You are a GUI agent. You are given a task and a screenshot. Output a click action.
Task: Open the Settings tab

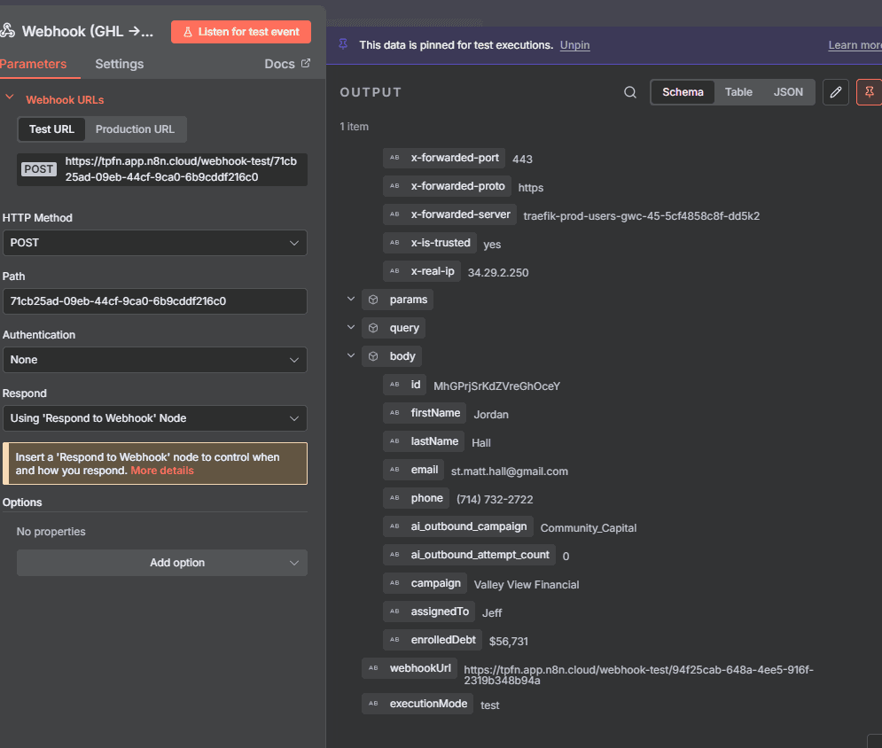(120, 64)
